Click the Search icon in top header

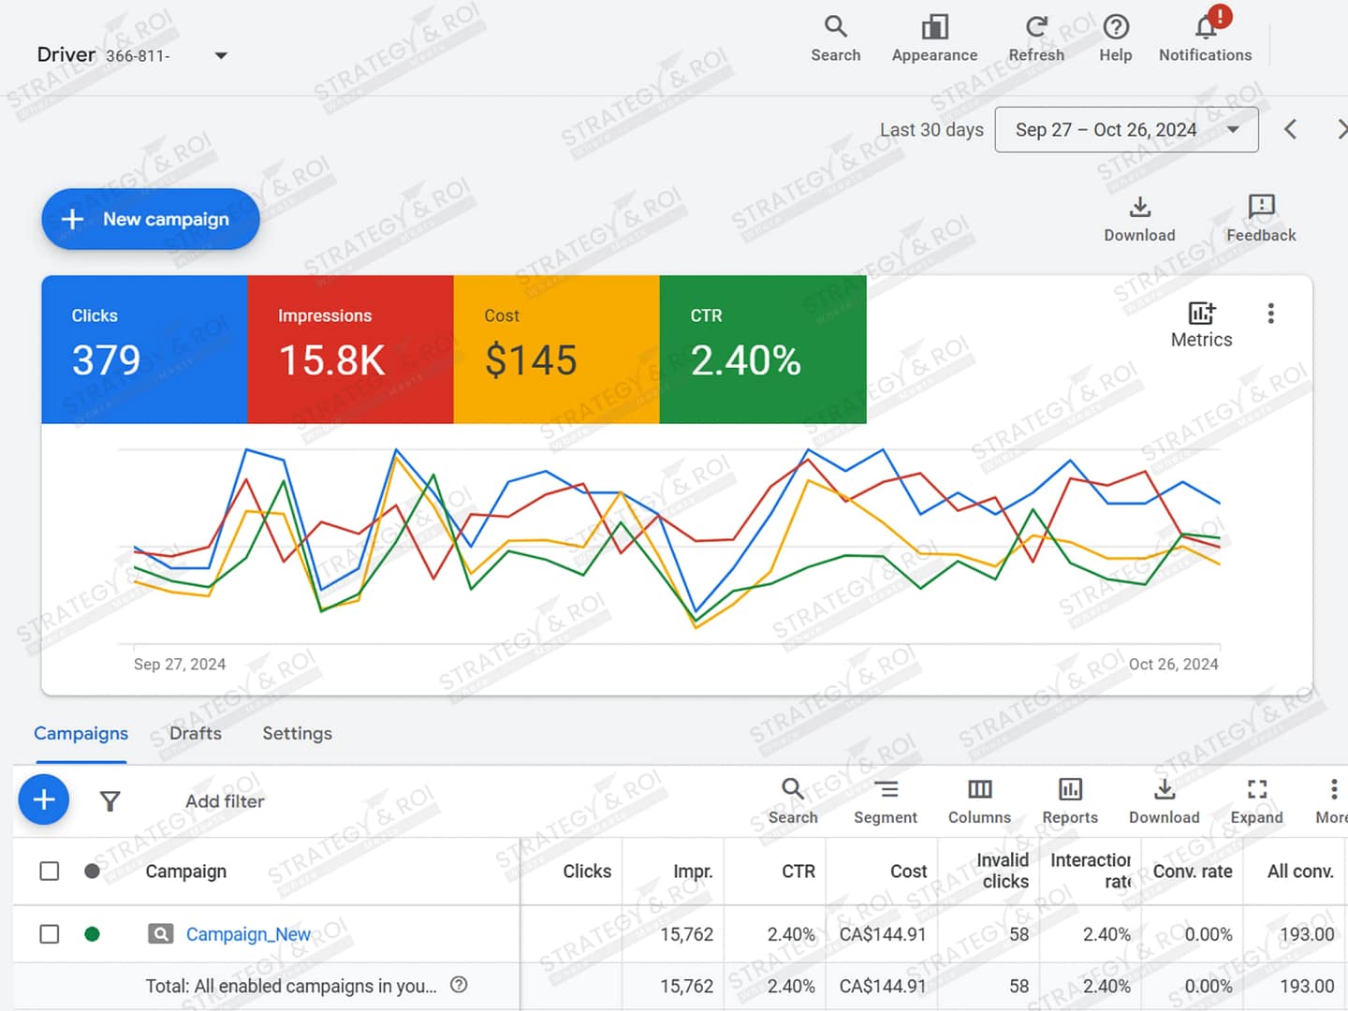tap(835, 27)
